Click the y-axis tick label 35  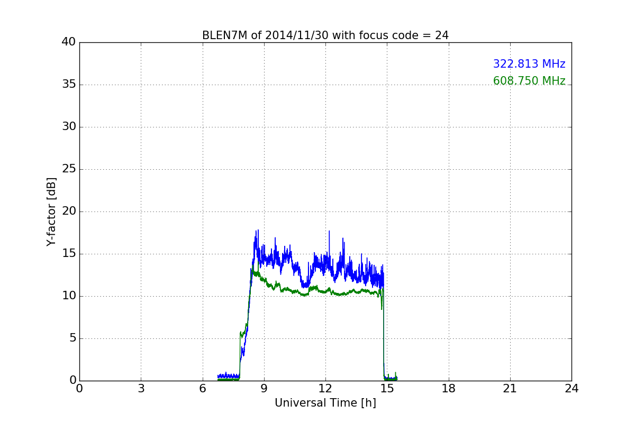coord(68,85)
